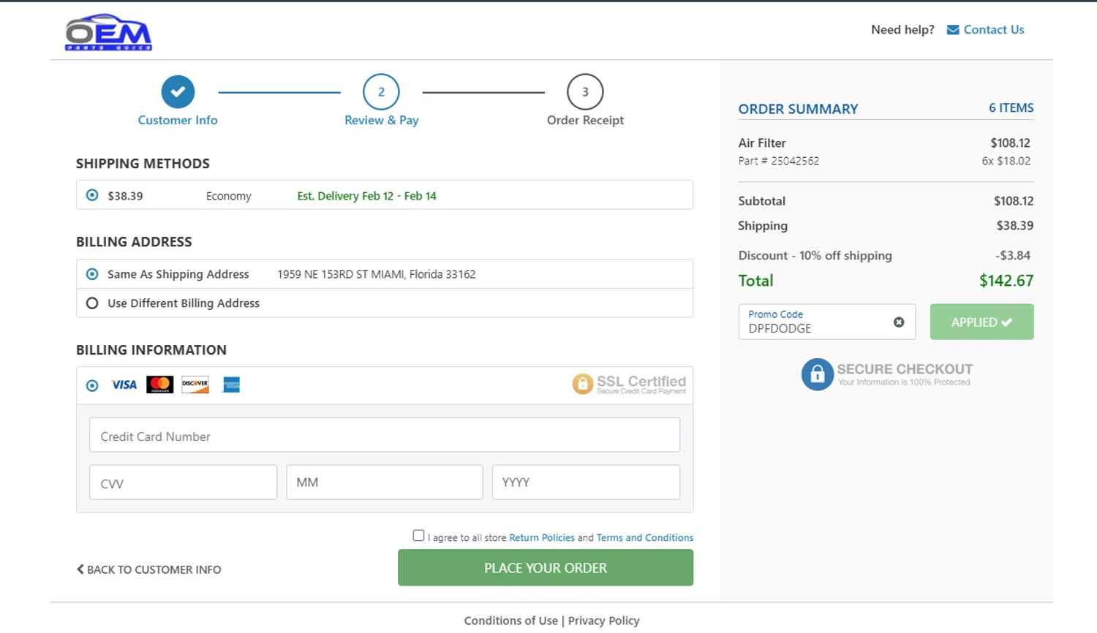Tick the agree to store policies checkbox
This screenshot has height=633, width=1097.
pos(418,536)
